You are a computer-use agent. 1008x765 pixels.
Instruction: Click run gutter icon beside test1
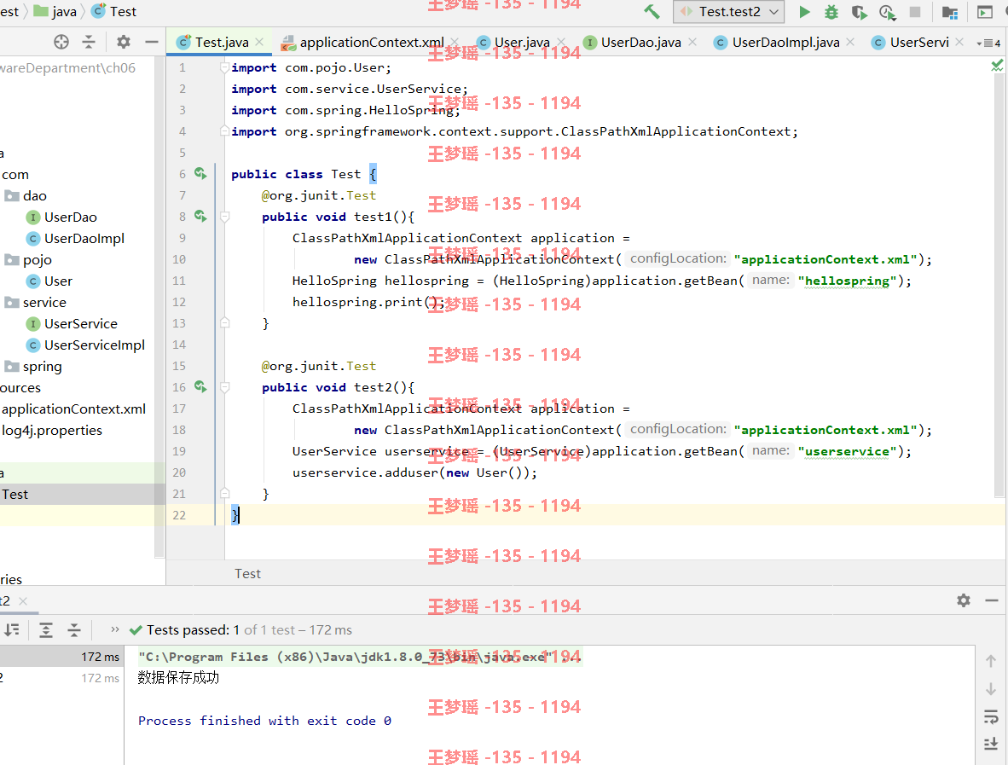coord(200,216)
